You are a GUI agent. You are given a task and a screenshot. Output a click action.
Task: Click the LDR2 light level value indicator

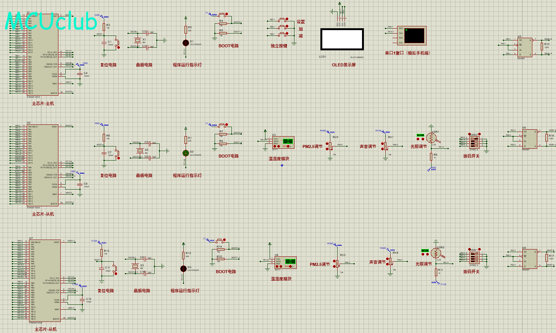coord(425,251)
